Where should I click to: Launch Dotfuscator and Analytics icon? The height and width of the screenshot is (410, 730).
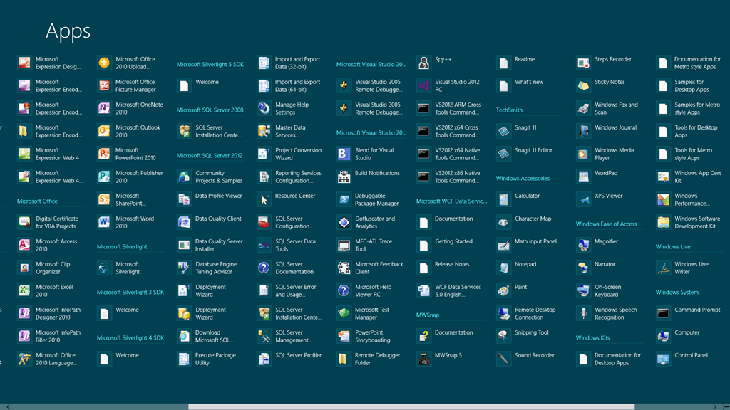pos(344,222)
